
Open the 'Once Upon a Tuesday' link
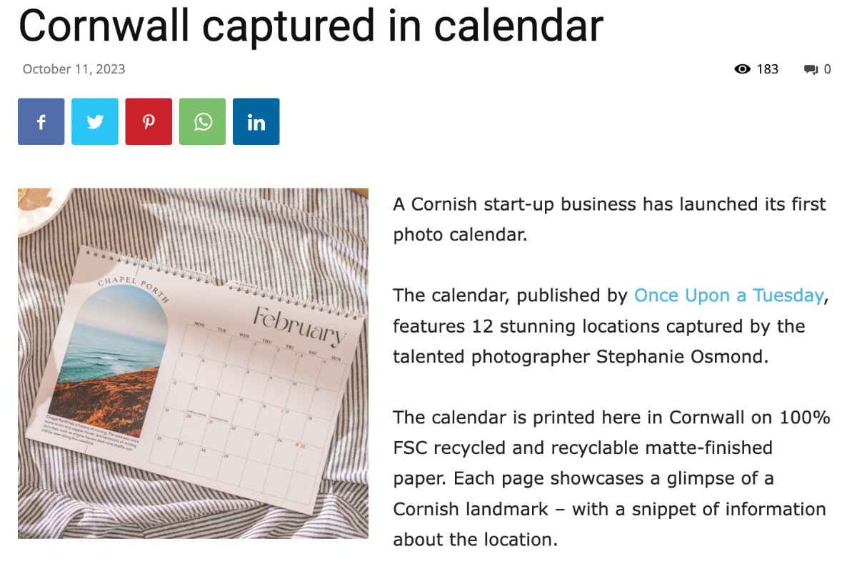pyautogui.click(x=728, y=295)
